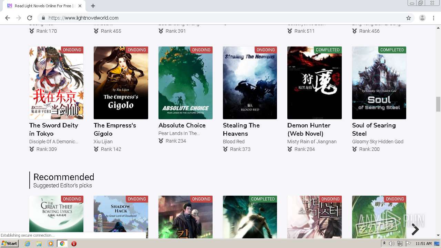Click the taskbar clock showing 11:51 AM

click(x=423, y=244)
